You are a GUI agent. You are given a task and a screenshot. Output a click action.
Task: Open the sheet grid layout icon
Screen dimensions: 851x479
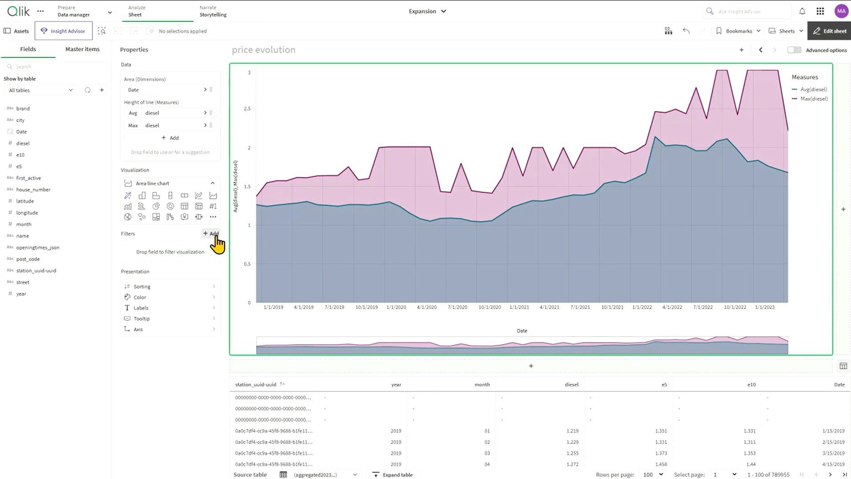click(668, 31)
